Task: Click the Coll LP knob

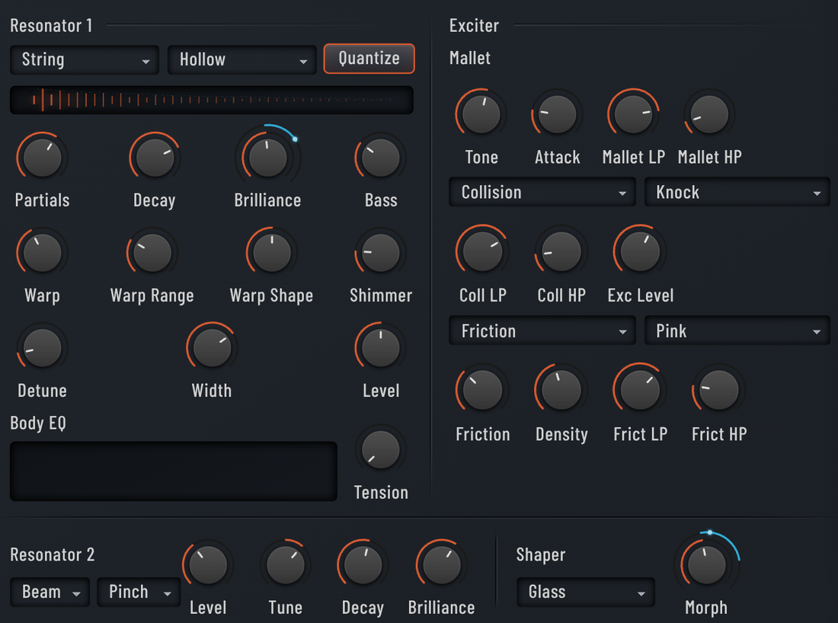Action: pos(482,251)
